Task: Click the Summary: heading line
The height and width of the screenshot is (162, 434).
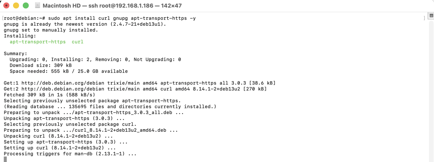Action: point(16,53)
